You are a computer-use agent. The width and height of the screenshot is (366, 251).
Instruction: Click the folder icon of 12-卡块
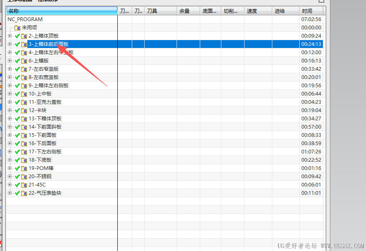[24, 110]
